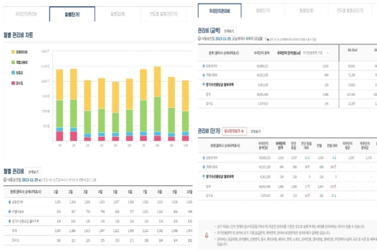Expand 장기수선충당금 row in 관리비 (금액) table

click(x=204, y=84)
